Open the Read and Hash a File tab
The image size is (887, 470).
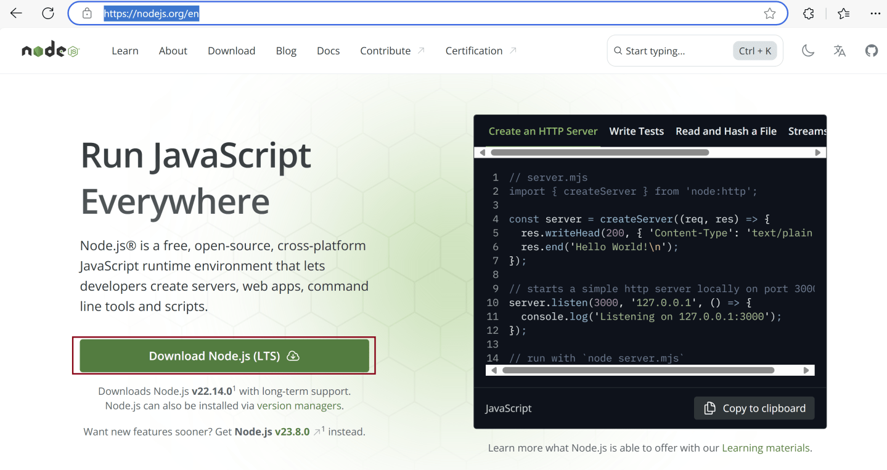coord(726,131)
